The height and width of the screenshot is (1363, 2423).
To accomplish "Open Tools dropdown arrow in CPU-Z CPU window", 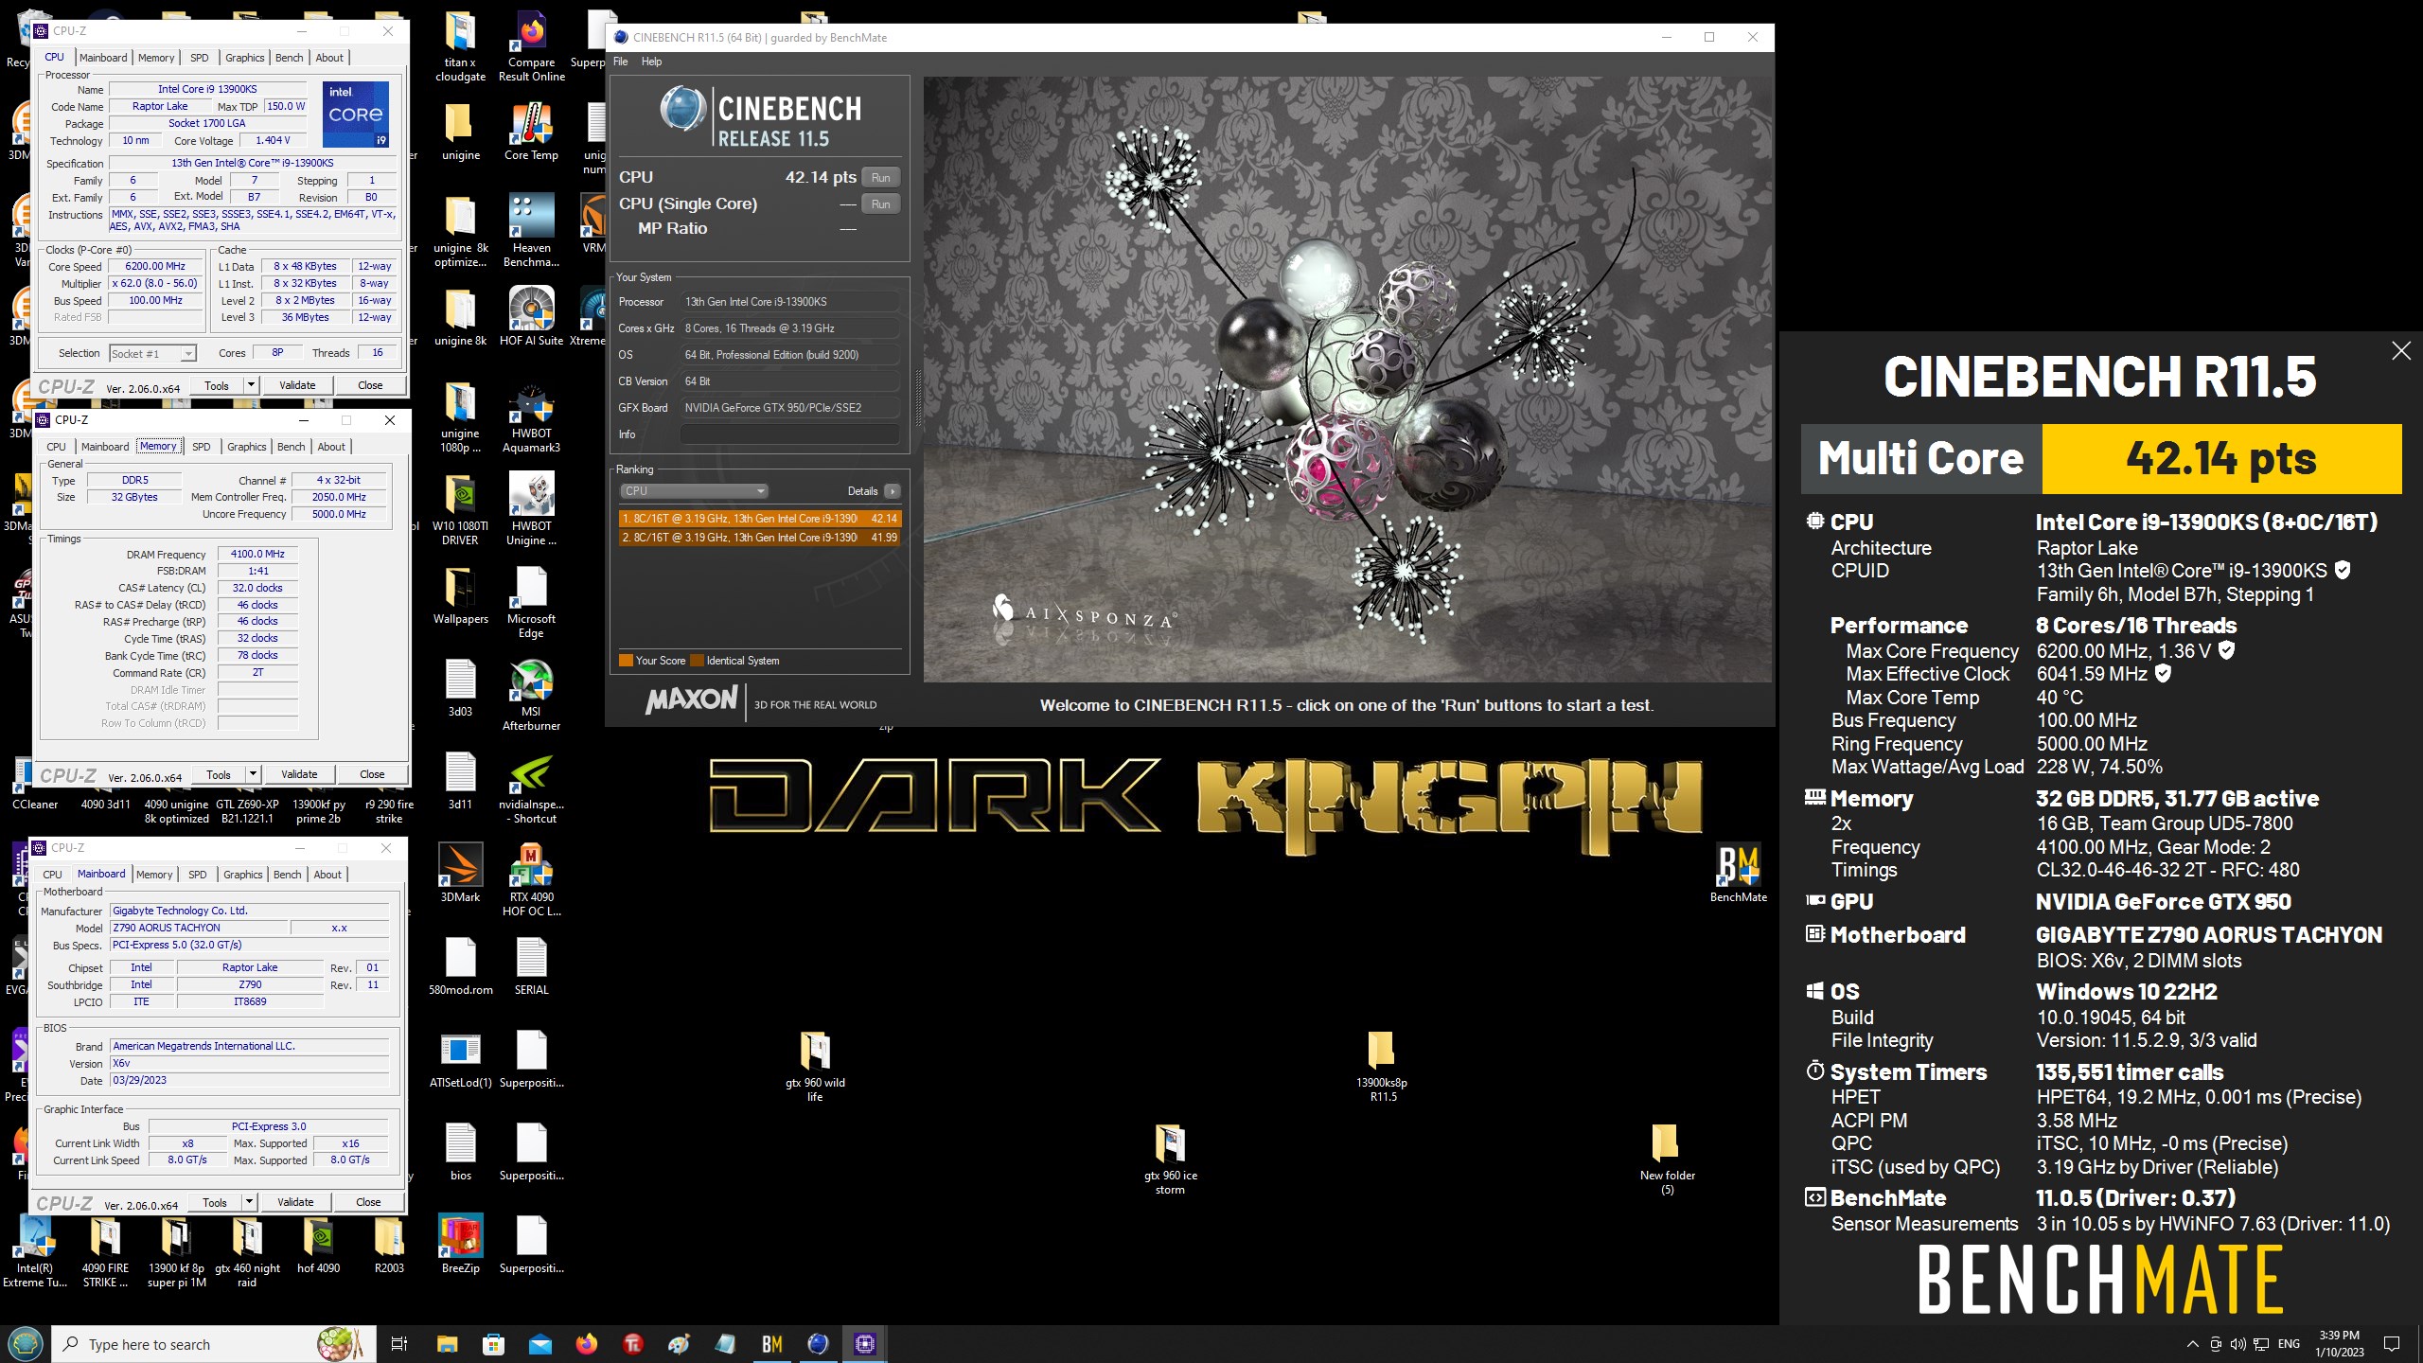I will tap(251, 385).
